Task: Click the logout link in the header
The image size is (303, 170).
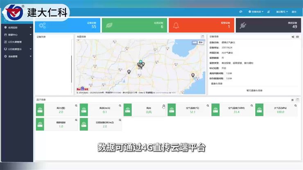Action: click(294, 12)
